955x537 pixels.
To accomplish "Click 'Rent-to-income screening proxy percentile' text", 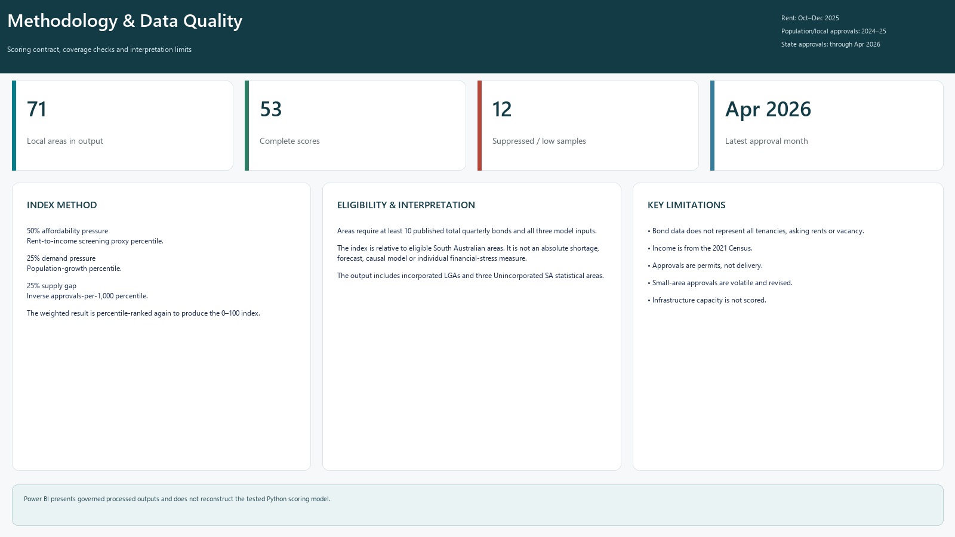I will click(x=95, y=241).
